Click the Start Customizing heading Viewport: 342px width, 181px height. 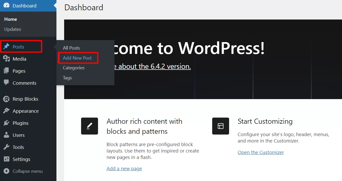[265, 121]
